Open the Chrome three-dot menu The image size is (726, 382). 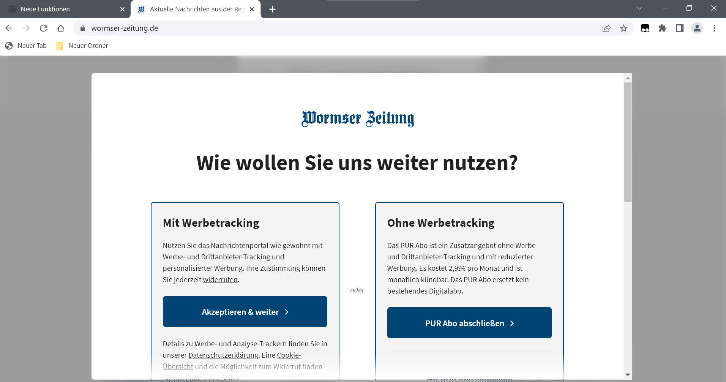(x=714, y=28)
